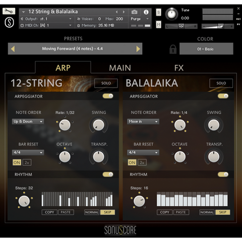This screenshot has height=242, width=242.
Task: Click the Memory icon next to 35.16 MB
Action: (x=78, y=26)
